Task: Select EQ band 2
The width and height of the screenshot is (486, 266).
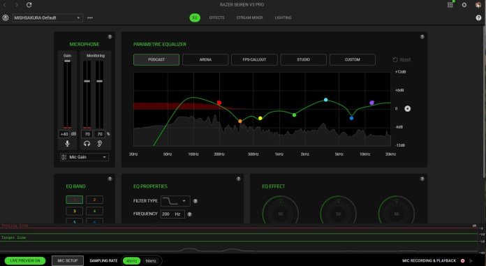Action: [94, 200]
